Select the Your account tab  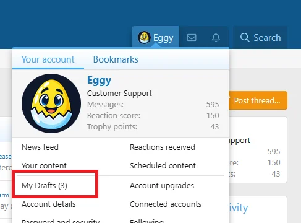(48, 59)
